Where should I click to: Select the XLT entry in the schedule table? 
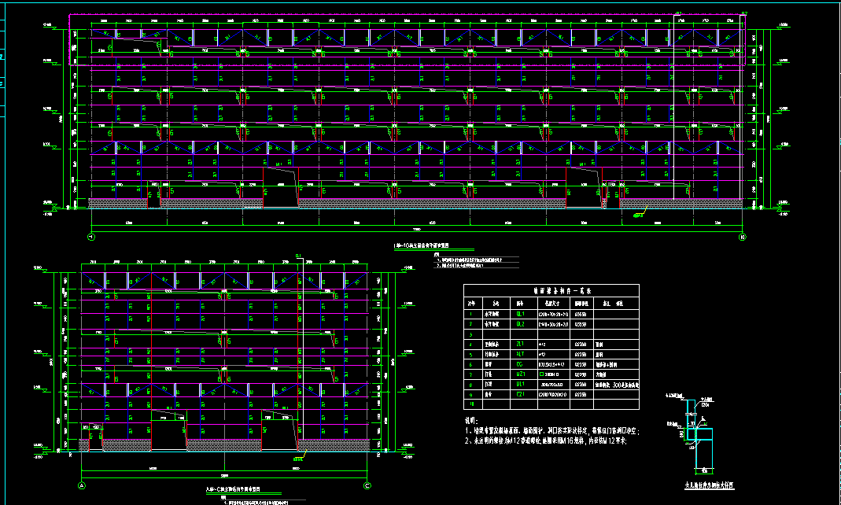[520, 354]
